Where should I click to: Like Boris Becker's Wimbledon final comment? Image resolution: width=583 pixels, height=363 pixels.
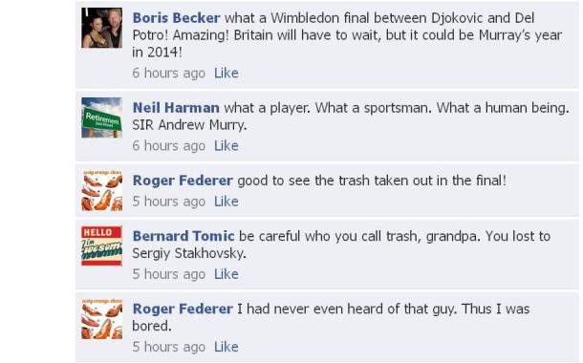tap(227, 73)
